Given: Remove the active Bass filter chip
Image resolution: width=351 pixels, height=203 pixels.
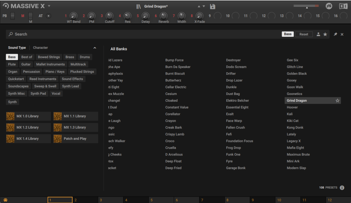Looking at the screenshot, I should (x=288, y=34).
